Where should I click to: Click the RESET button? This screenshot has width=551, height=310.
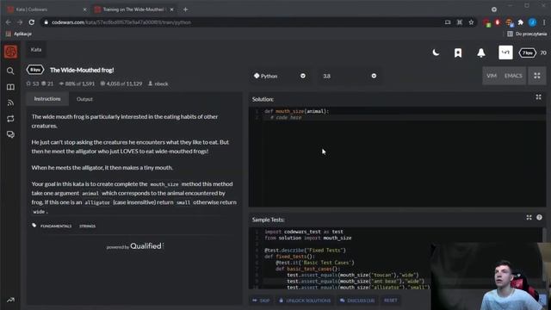(390, 301)
